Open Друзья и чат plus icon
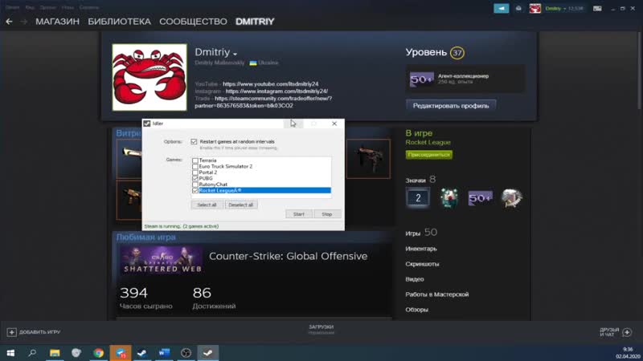 (627, 332)
